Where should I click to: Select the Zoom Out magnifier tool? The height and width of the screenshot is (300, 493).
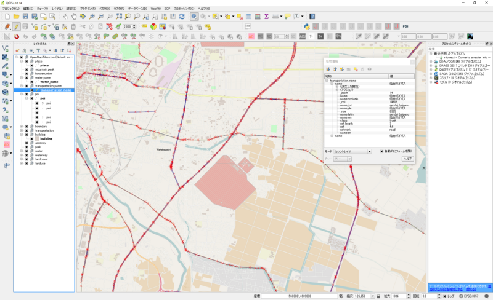tap(101, 17)
